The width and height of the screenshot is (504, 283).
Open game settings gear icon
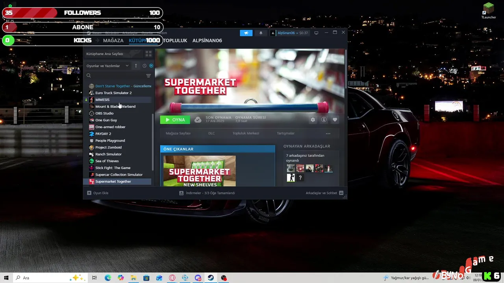pyautogui.click(x=313, y=120)
